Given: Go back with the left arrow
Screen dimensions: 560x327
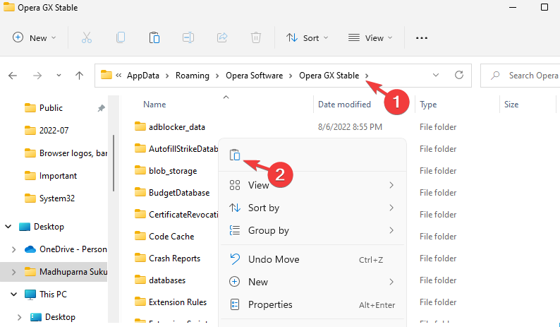Looking at the screenshot, I should pyautogui.click(x=13, y=76).
